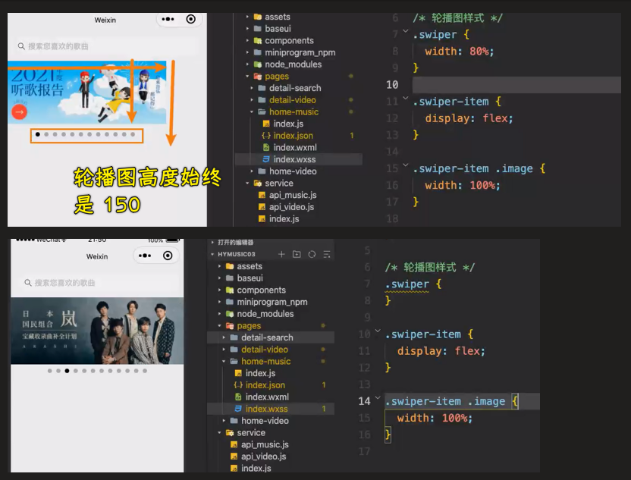The image size is (631, 480).
Task: Click the components folder icon in the HYMUSIC03 explorer
Action: click(x=230, y=290)
